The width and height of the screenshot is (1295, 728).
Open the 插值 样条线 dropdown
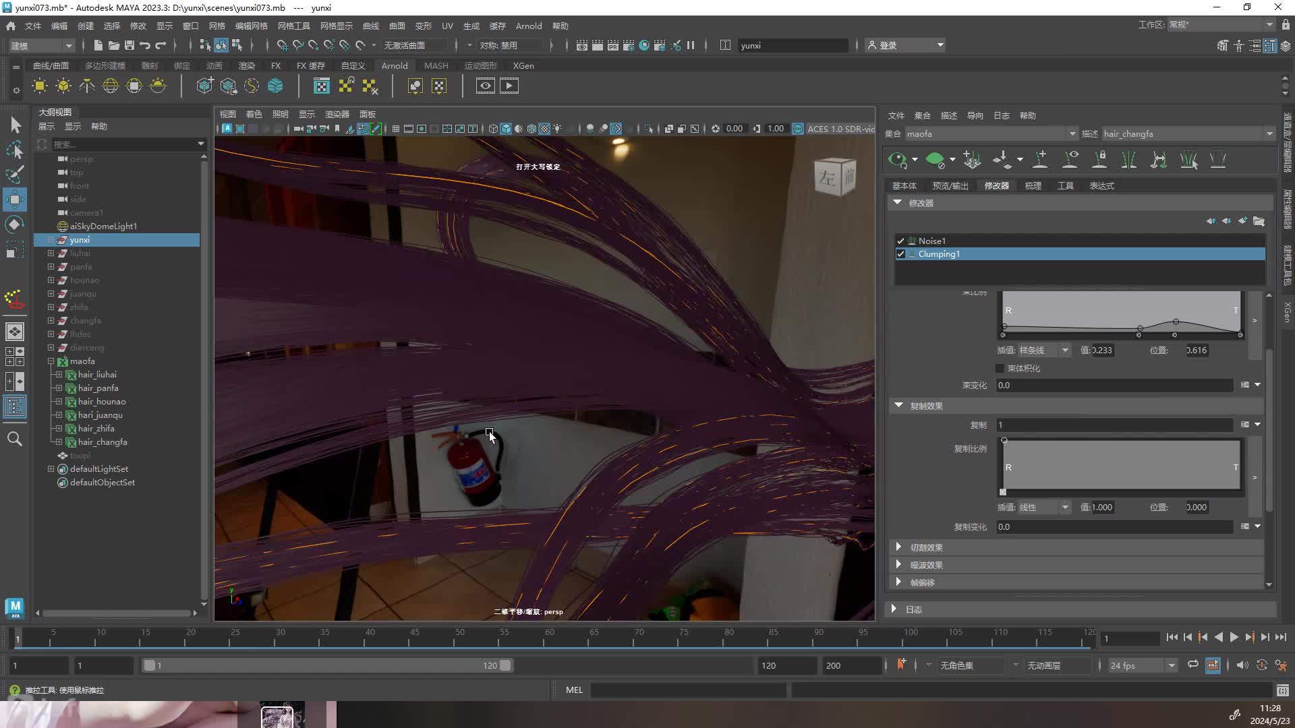tap(1043, 350)
